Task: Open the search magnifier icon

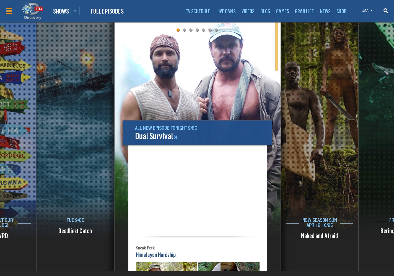Action: [385, 11]
